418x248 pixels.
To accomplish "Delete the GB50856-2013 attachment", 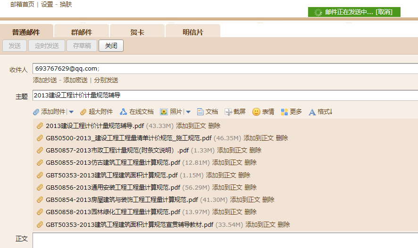I will (251, 187).
